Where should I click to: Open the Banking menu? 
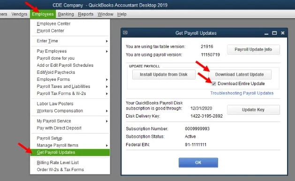(x=66, y=14)
